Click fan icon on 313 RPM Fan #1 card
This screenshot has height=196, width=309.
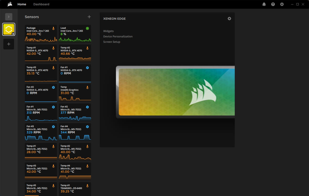(x=53, y=107)
